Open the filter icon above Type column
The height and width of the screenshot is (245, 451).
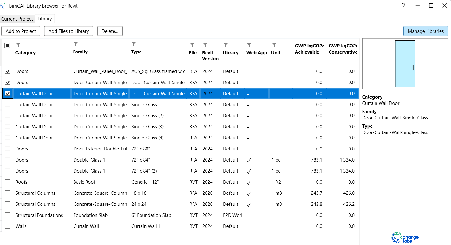[134, 44]
